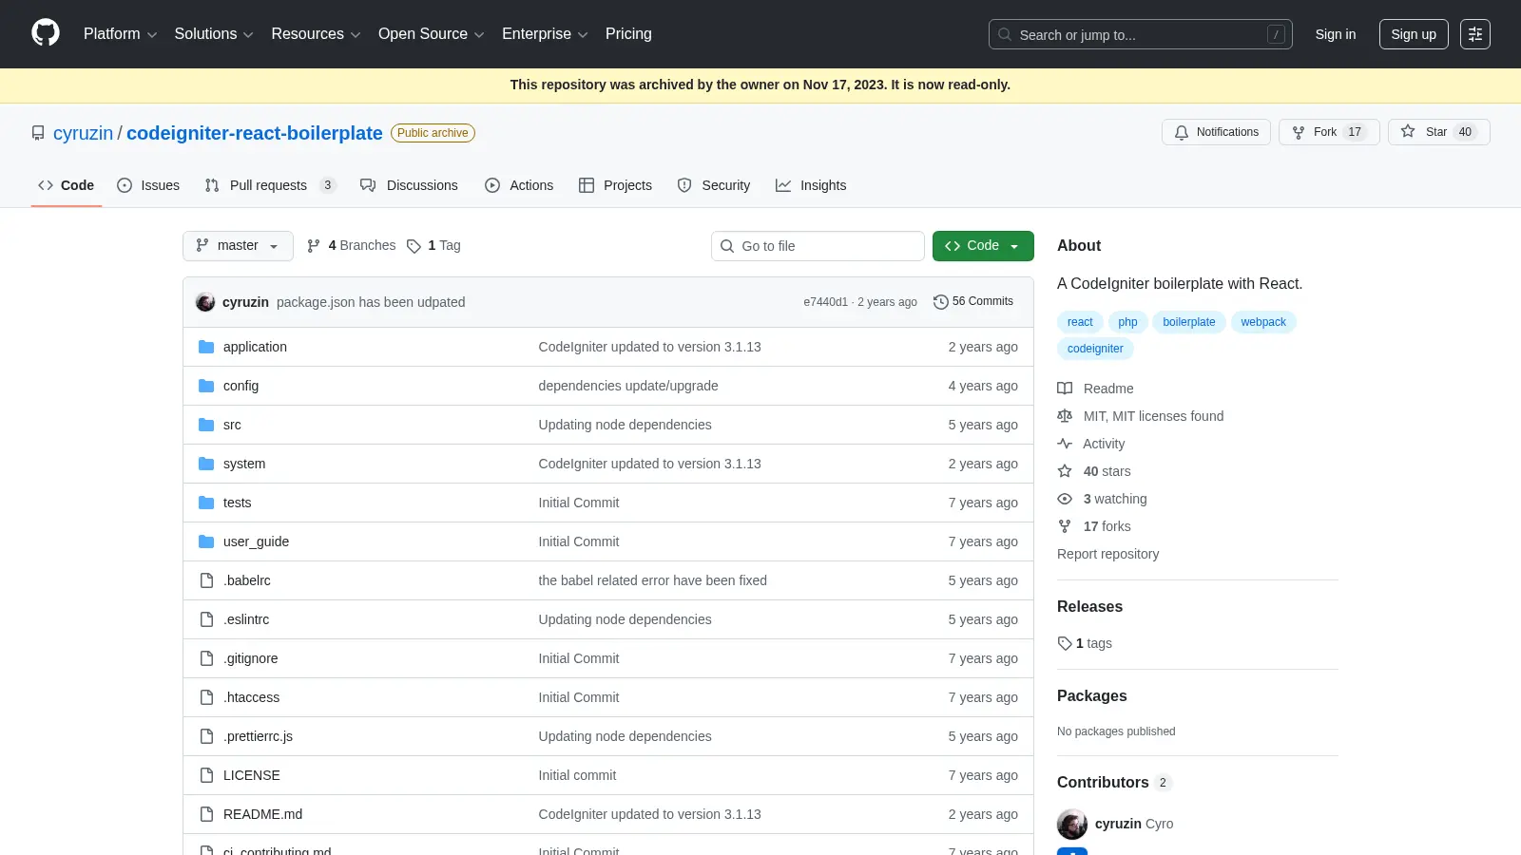Select the boilerplate topic tag
The image size is (1521, 855).
[x=1189, y=322]
